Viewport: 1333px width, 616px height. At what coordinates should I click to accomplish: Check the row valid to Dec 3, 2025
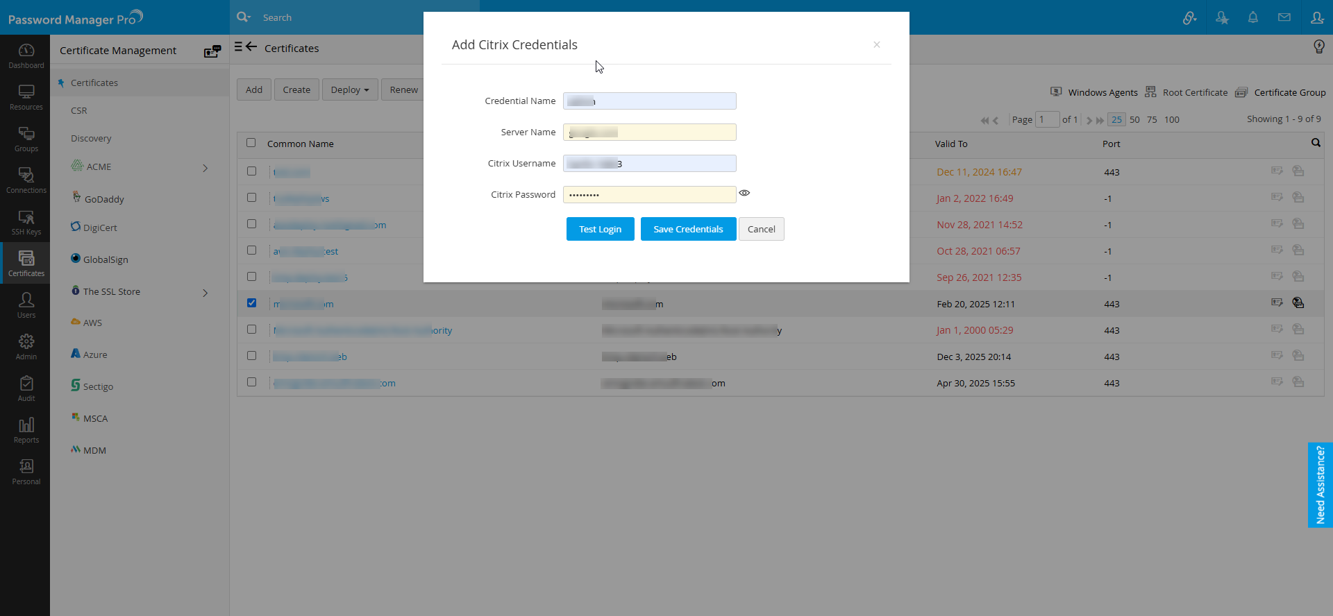pos(251,355)
